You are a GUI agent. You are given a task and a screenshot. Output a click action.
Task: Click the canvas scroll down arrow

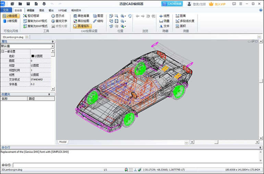coord(261,138)
